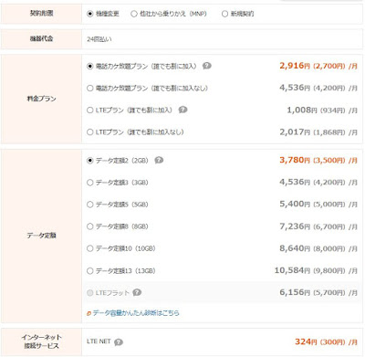Click the 機器代金 row header
The width and height of the screenshot is (365, 357).
41,38
